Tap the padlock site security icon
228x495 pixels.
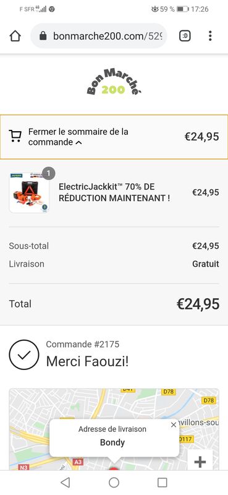[x=43, y=36]
